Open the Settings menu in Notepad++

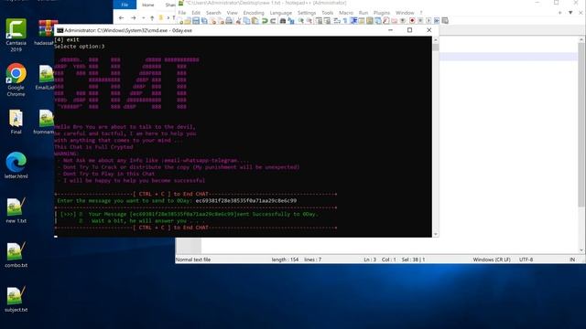coord(307,13)
